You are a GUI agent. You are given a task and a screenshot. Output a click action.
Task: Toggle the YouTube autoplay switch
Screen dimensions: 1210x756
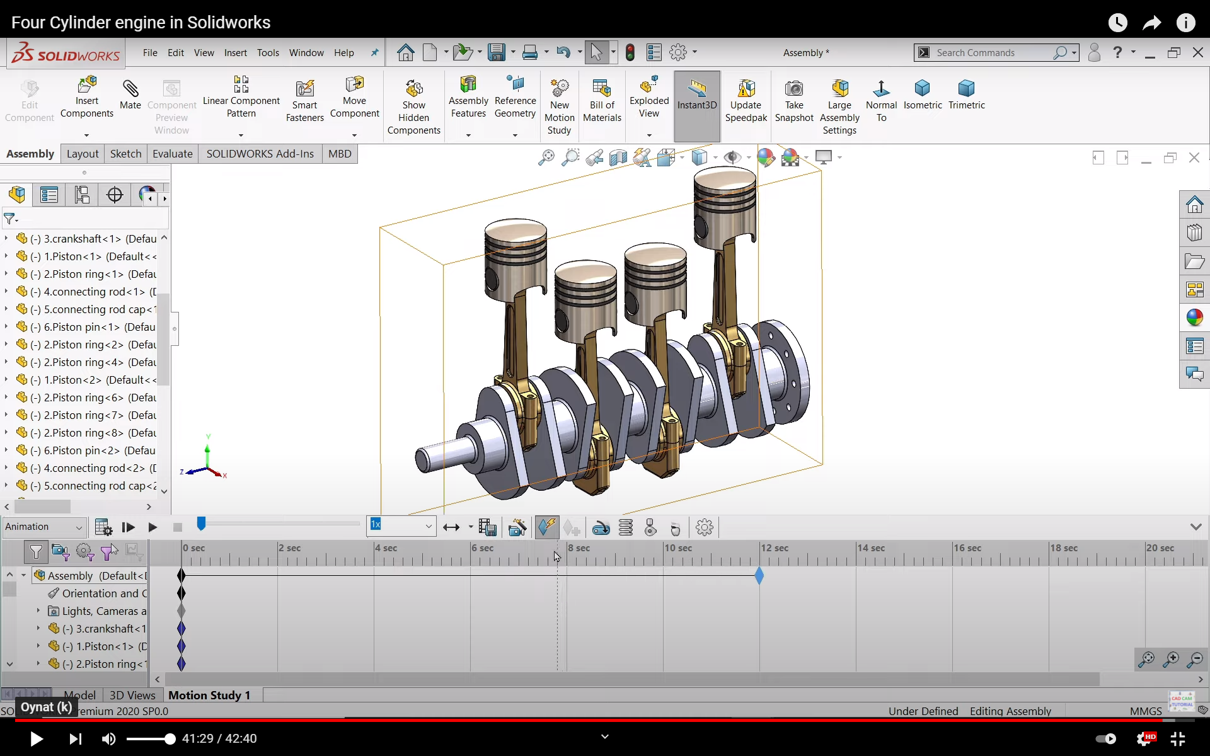1105,738
